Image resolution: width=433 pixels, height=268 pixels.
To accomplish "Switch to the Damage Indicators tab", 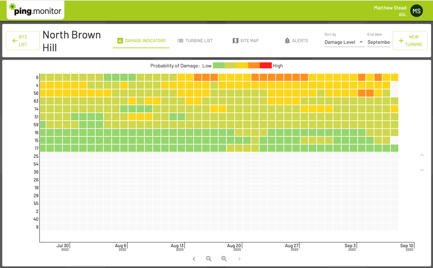I will click(141, 41).
